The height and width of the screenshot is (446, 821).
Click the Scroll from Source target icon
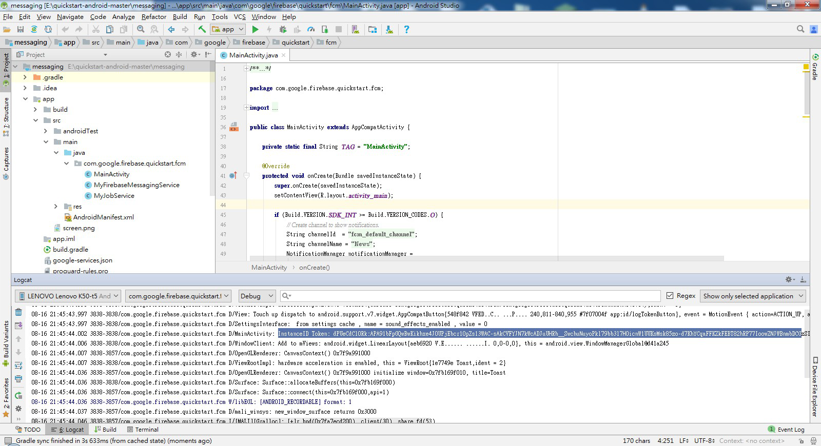(168, 54)
